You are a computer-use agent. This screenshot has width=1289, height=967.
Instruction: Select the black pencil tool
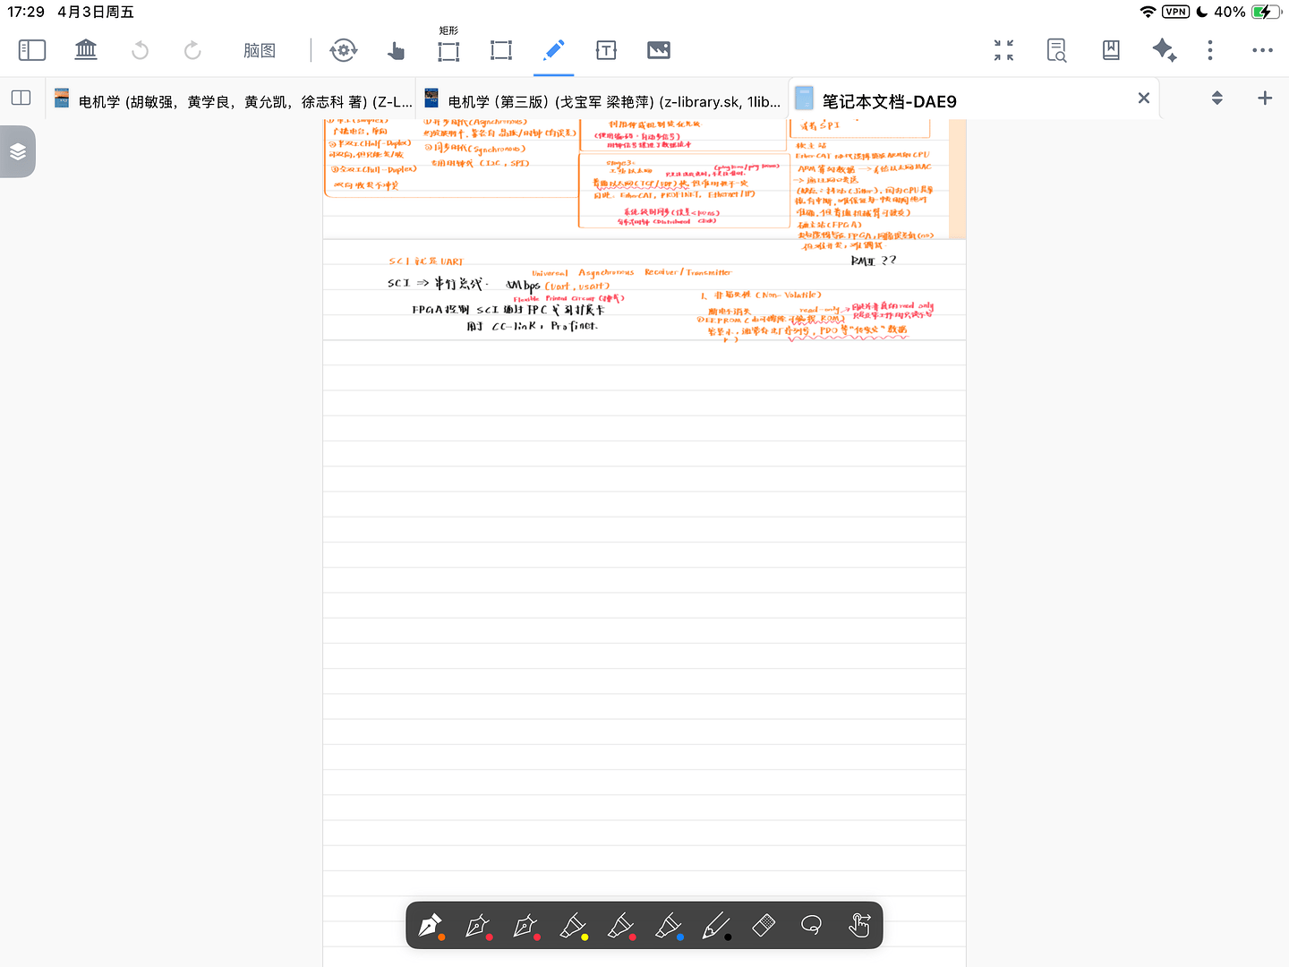point(716,925)
